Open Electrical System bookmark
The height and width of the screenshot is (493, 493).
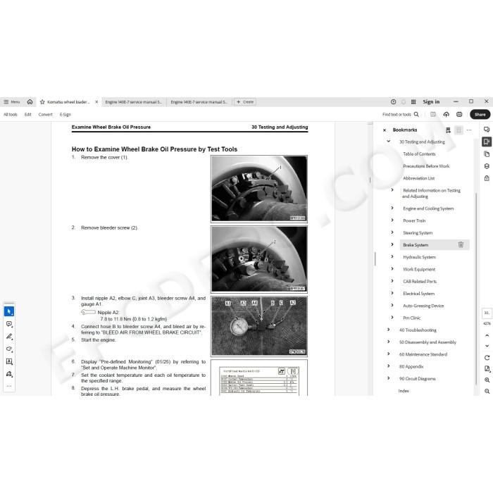pos(418,294)
